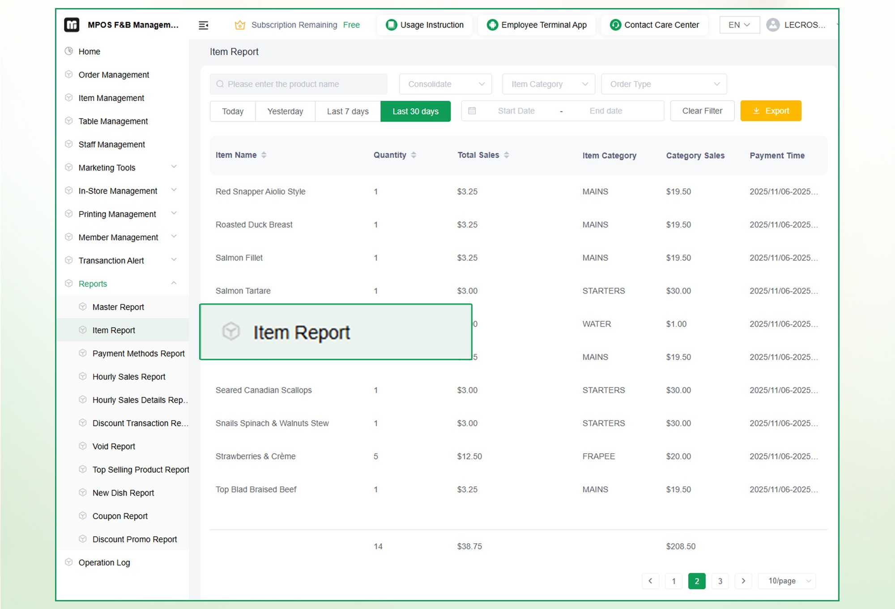This screenshot has height=609, width=895.
Task: Click the user avatar icon
Action: (773, 25)
